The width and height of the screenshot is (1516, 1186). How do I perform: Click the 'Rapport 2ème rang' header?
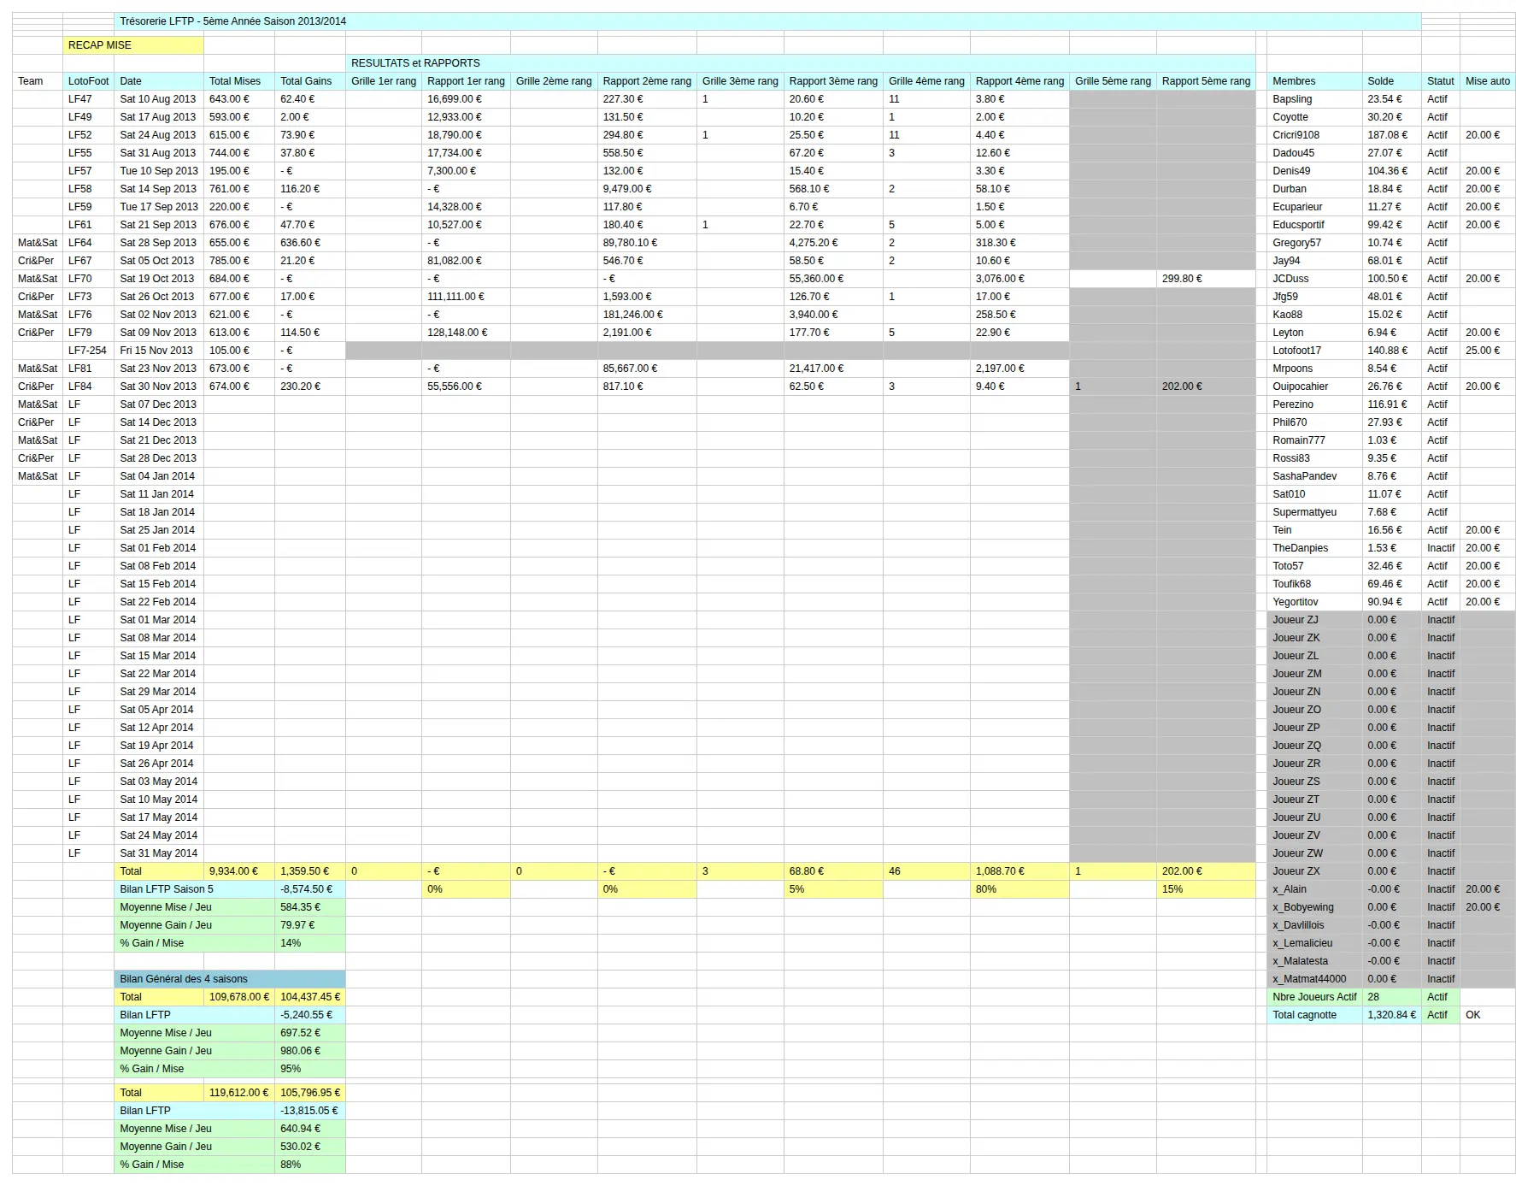point(647,81)
